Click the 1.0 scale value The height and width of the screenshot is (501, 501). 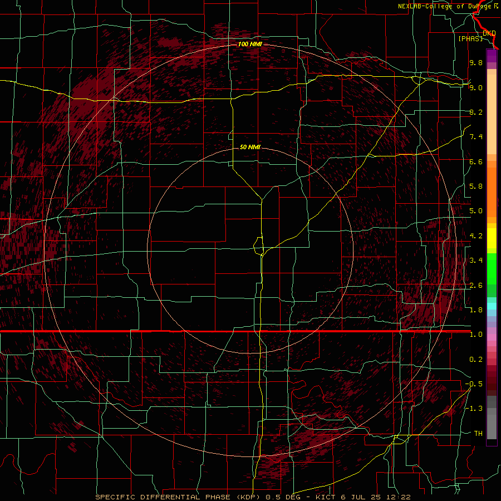click(x=476, y=335)
